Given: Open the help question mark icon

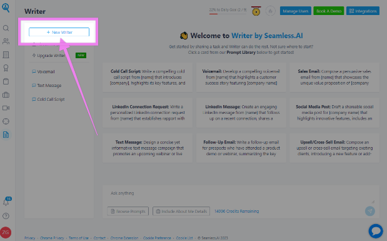Looking at the screenshot, I should coord(6,216).
